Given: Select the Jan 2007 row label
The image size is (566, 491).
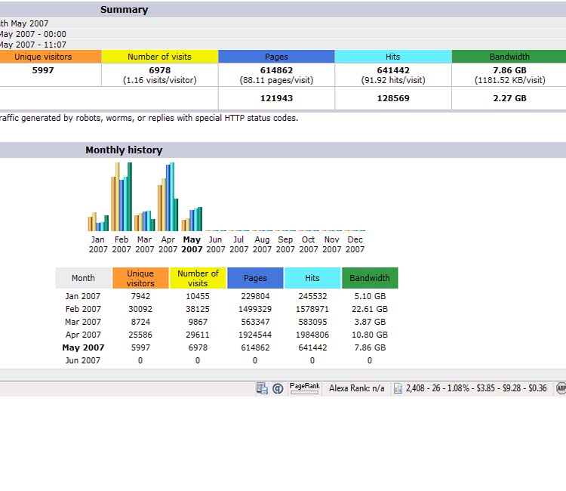Looking at the screenshot, I should [x=83, y=296].
